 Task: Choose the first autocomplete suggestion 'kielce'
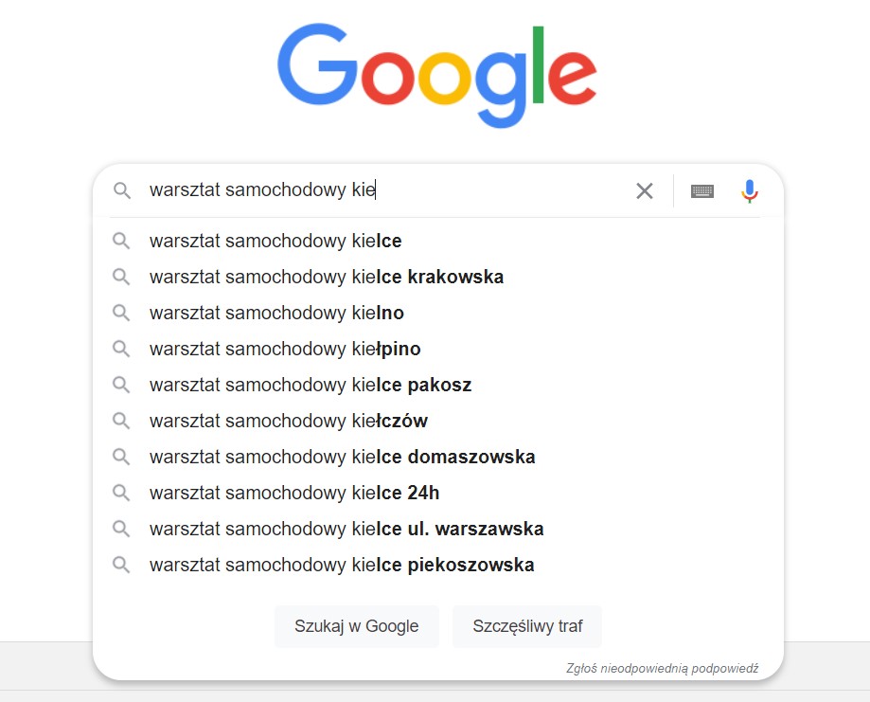click(x=275, y=241)
